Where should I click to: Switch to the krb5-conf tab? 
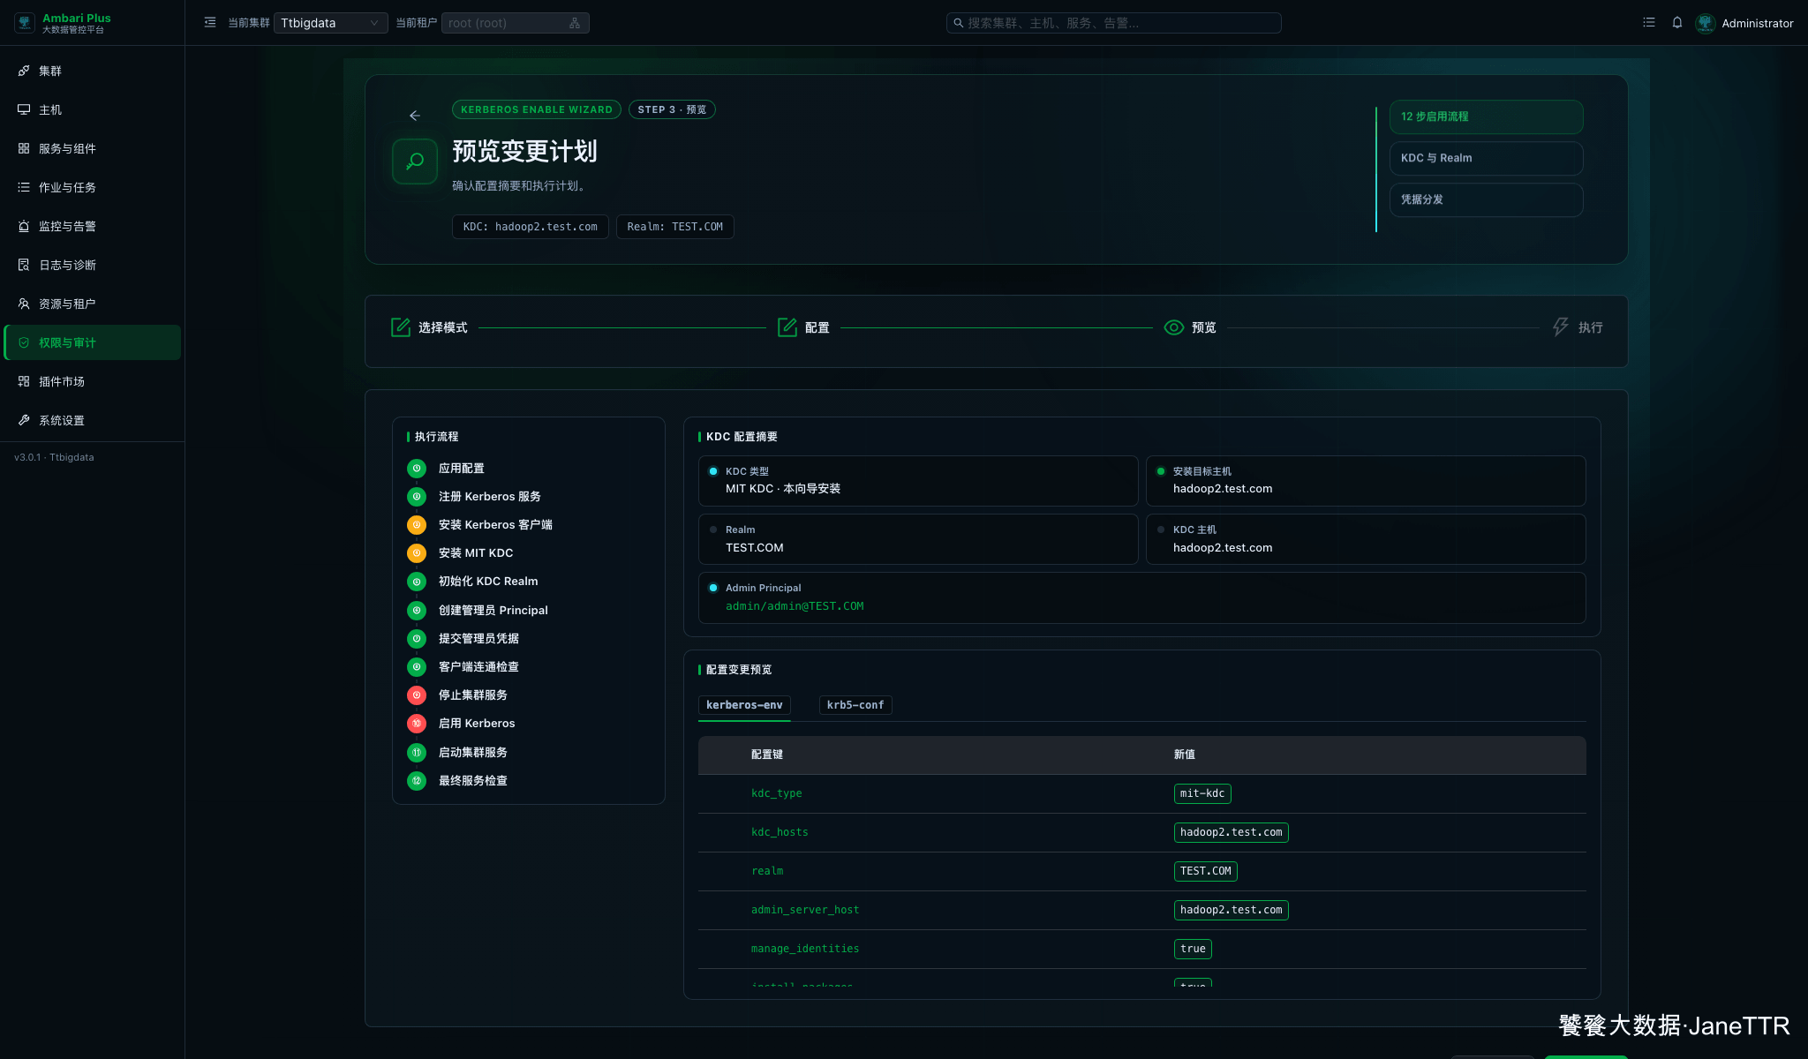click(855, 705)
